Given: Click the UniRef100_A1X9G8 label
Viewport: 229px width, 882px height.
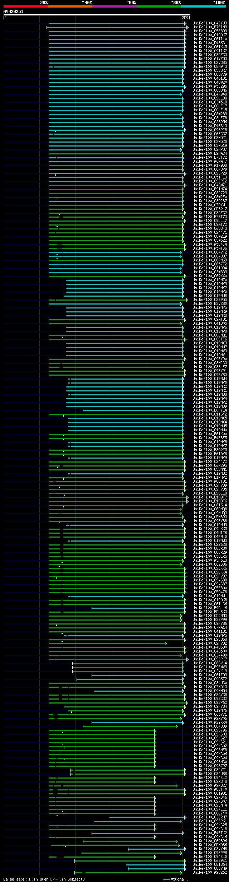Looking at the screenshot, I should 210,165.
